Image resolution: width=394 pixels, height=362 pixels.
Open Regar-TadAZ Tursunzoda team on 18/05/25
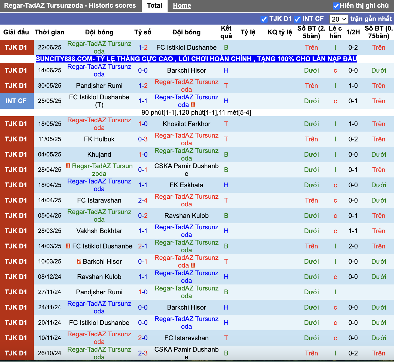(99, 124)
